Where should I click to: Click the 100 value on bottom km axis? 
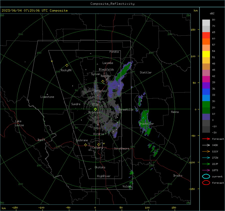(147, 207)
